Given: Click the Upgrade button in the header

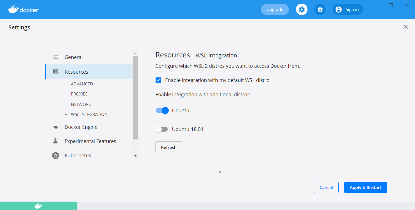Looking at the screenshot, I should pyautogui.click(x=275, y=9).
